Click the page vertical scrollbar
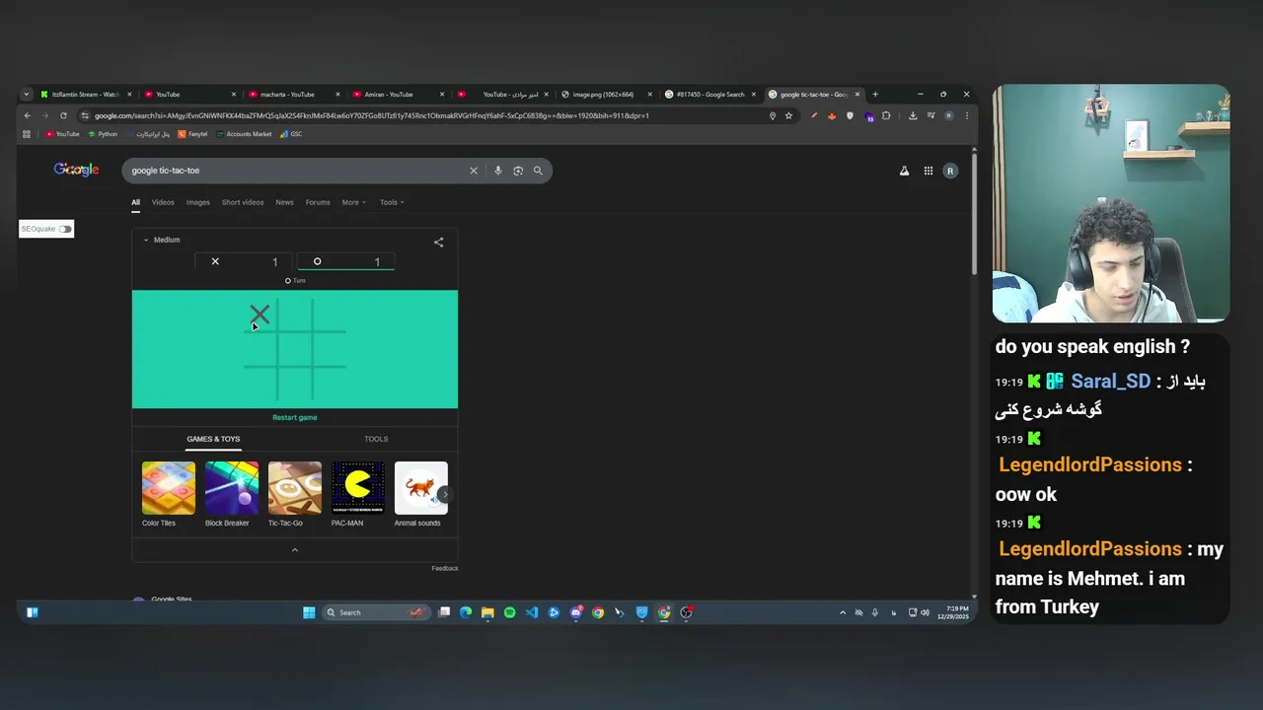 coord(974,212)
